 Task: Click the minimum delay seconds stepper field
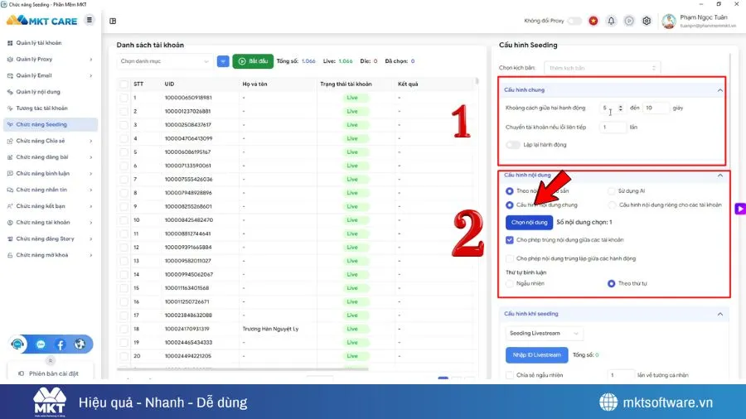pyautogui.click(x=613, y=108)
